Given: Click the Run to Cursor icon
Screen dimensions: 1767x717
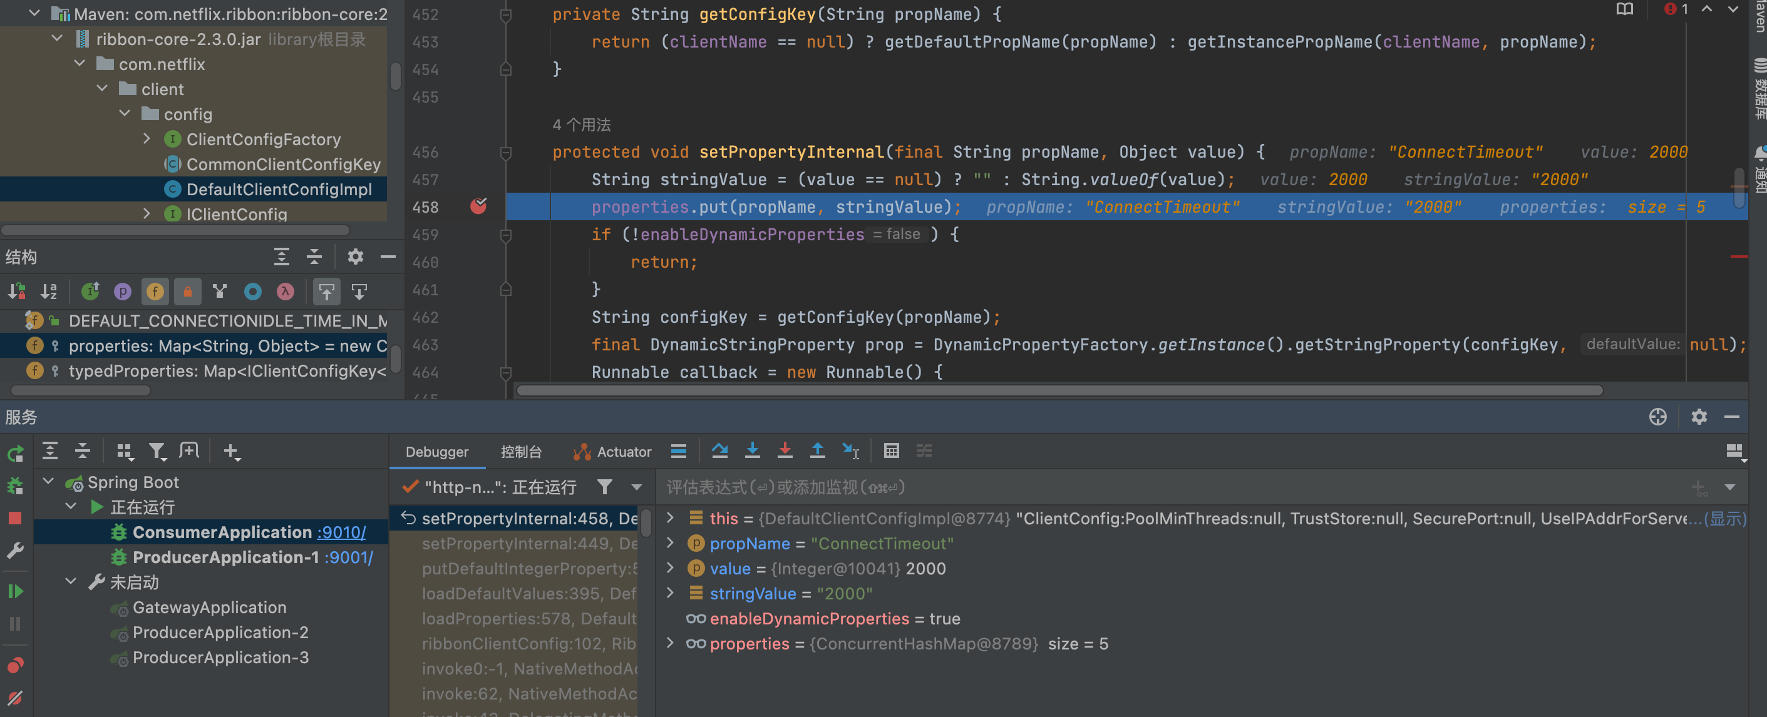Looking at the screenshot, I should [x=850, y=451].
